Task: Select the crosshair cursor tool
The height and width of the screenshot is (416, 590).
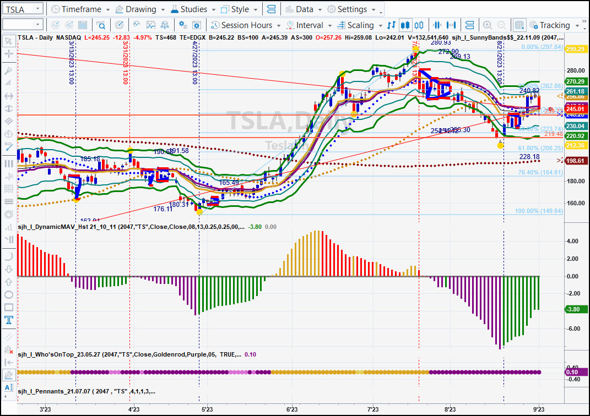Action: (x=8, y=54)
